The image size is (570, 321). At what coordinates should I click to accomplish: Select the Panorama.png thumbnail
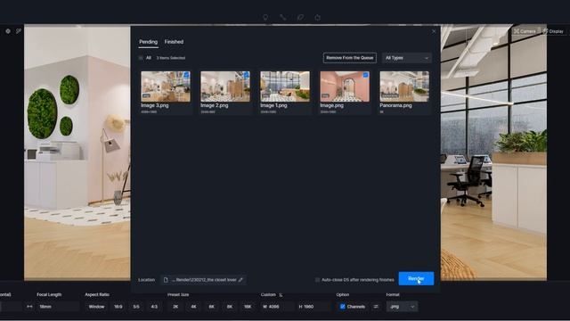pos(404,86)
